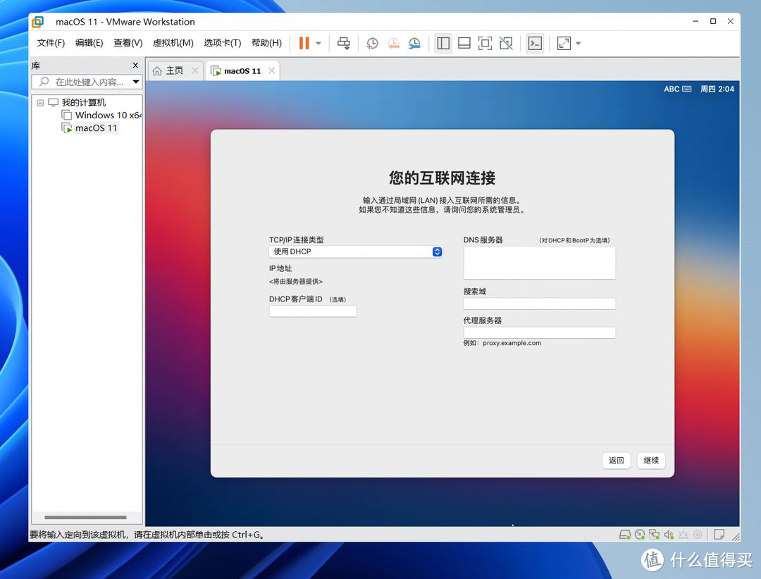Click the ABC input source in macOS menu bar

[x=672, y=89]
